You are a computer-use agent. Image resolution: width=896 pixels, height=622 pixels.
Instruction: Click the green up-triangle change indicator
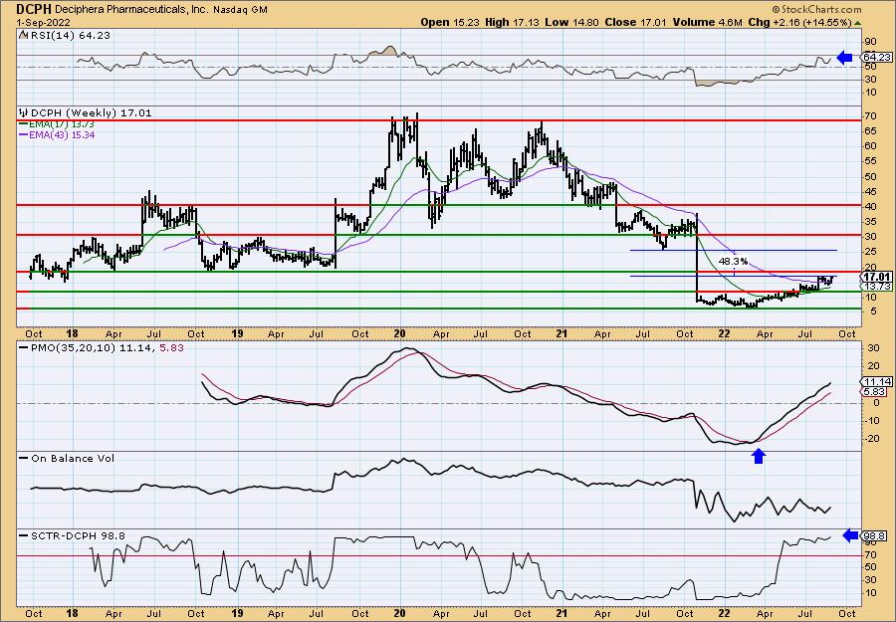click(x=857, y=23)
